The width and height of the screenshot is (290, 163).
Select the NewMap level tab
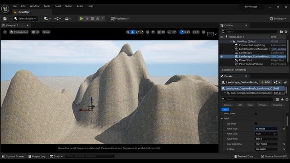[x=24, y=12]
